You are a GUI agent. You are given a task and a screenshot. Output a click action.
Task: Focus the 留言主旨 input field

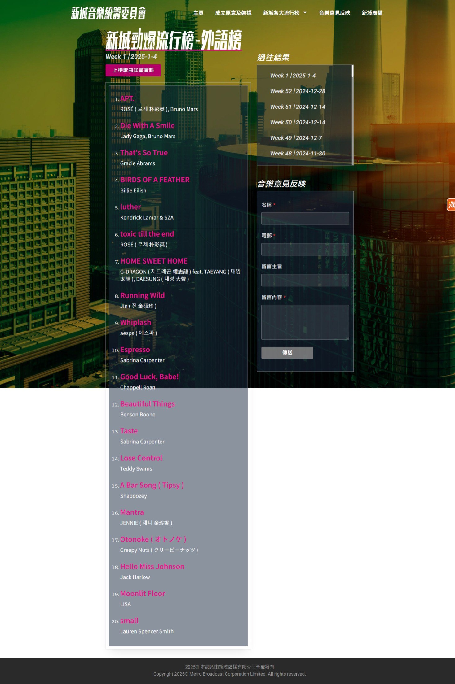pos(305,280)
